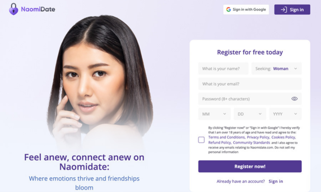Image resolution: width=321 pixels, height=192 pixels.
Task: Focus the name input field
Action: click(223, 68)
